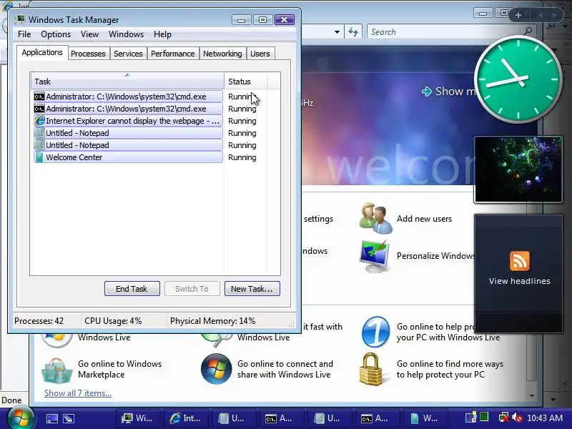
Task: Click the slideshow picture gadget in sidebar
Action: click(x=518, y=169)
